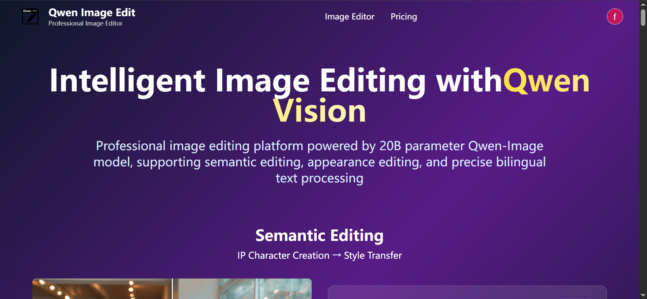Click the scrollbar down arrow

pyautogui.click(x=643, y=295)
